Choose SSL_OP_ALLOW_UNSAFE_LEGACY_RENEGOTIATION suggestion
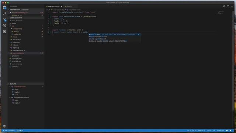 114,41
